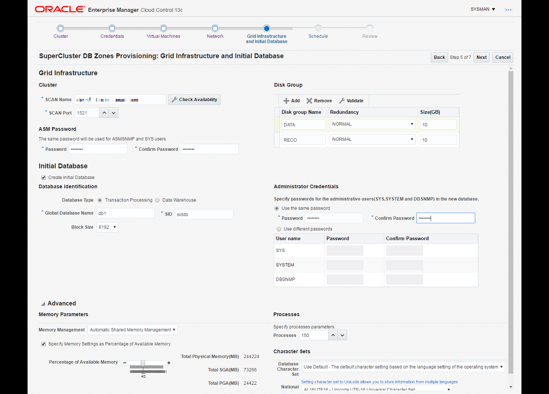Click the Setting character set to Unicode text
549x394 pixels.
coord(379,382)
